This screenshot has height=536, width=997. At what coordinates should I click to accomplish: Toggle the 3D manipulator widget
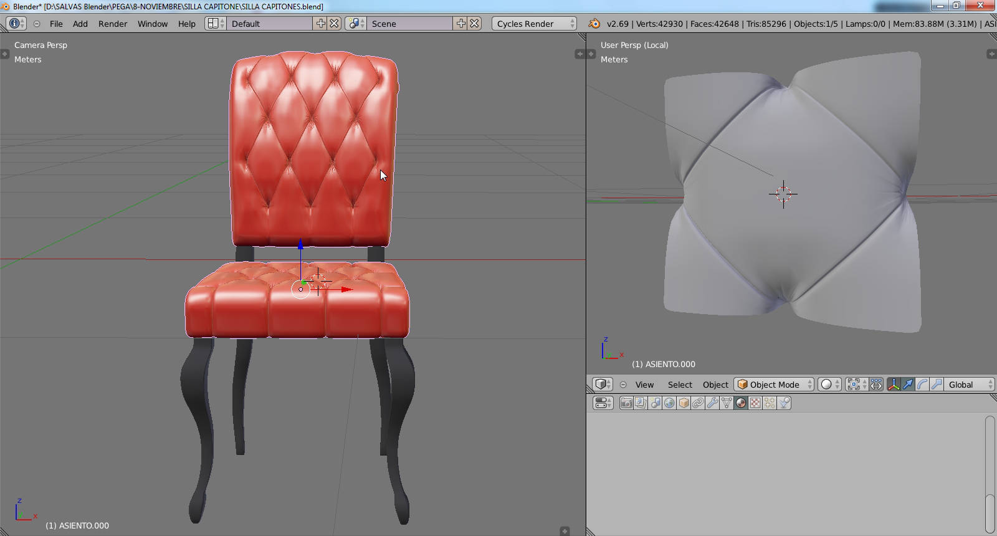894,385
